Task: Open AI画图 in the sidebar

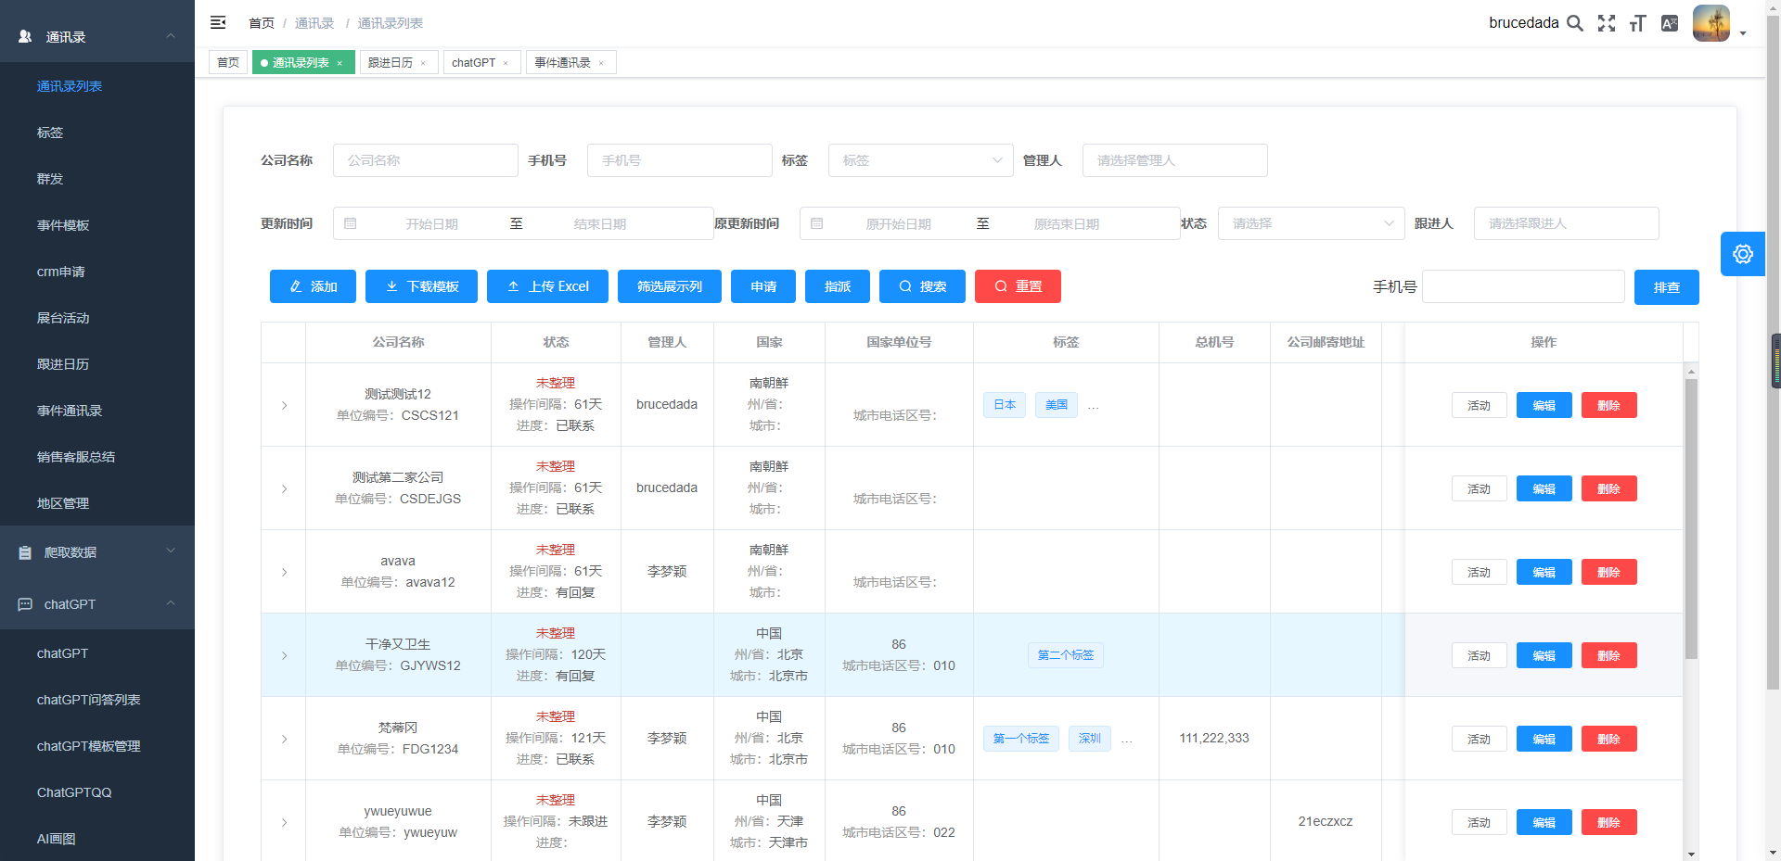Action: (97, 839)
